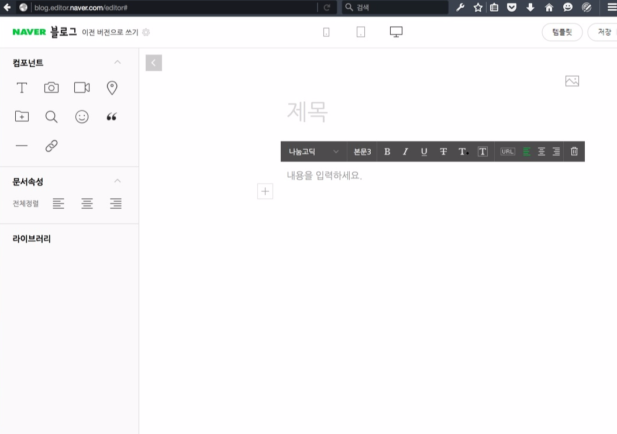Screen dimensions: 617x434
Task: Open the text color picker
Action: tap(462, 151)
